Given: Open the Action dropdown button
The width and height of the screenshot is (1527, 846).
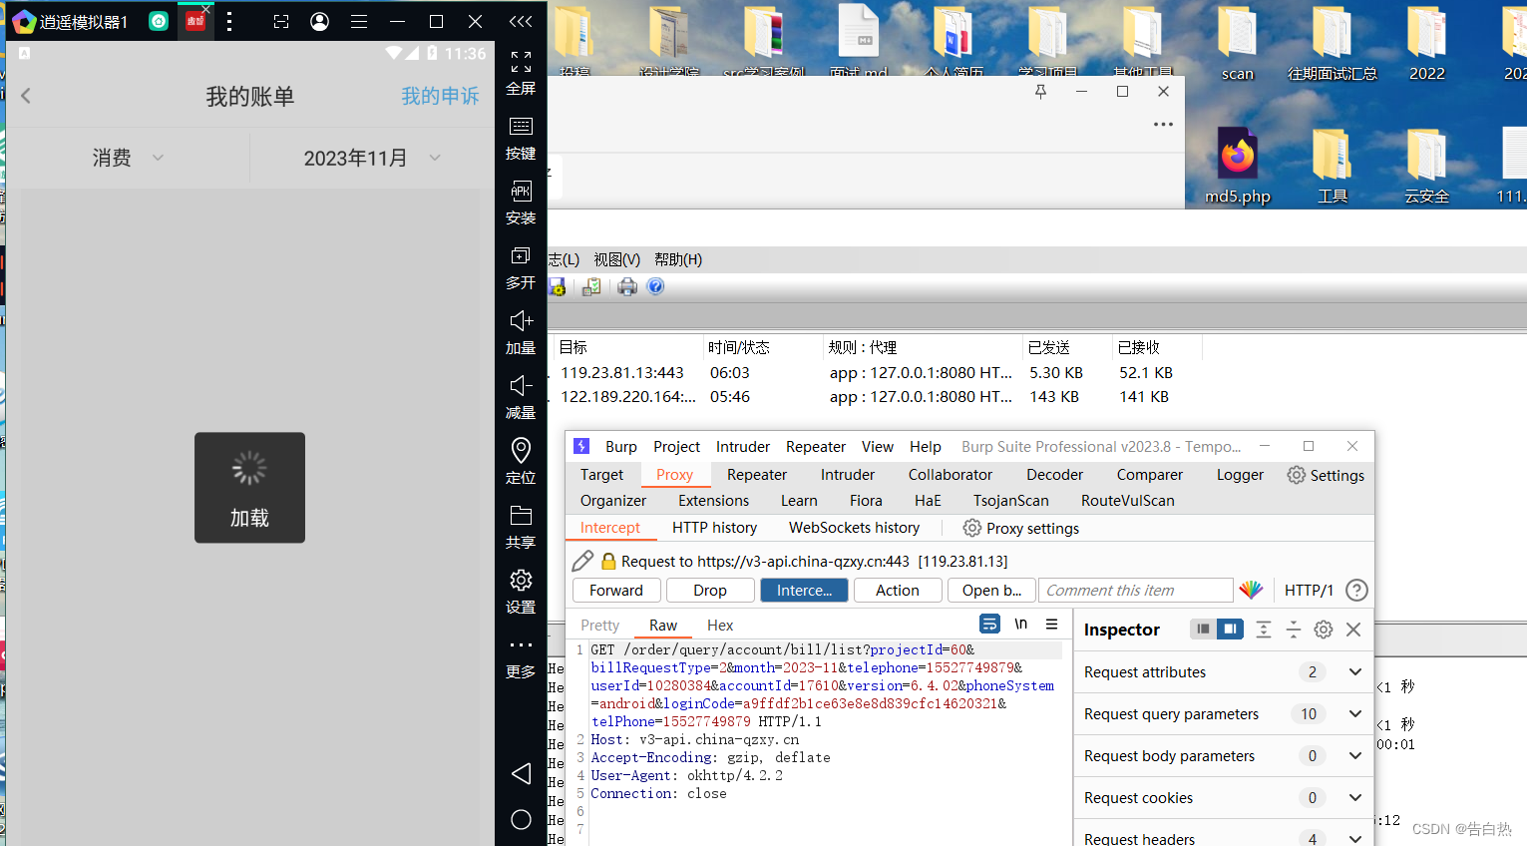Looking at the screenshot, I should [898, 591].
